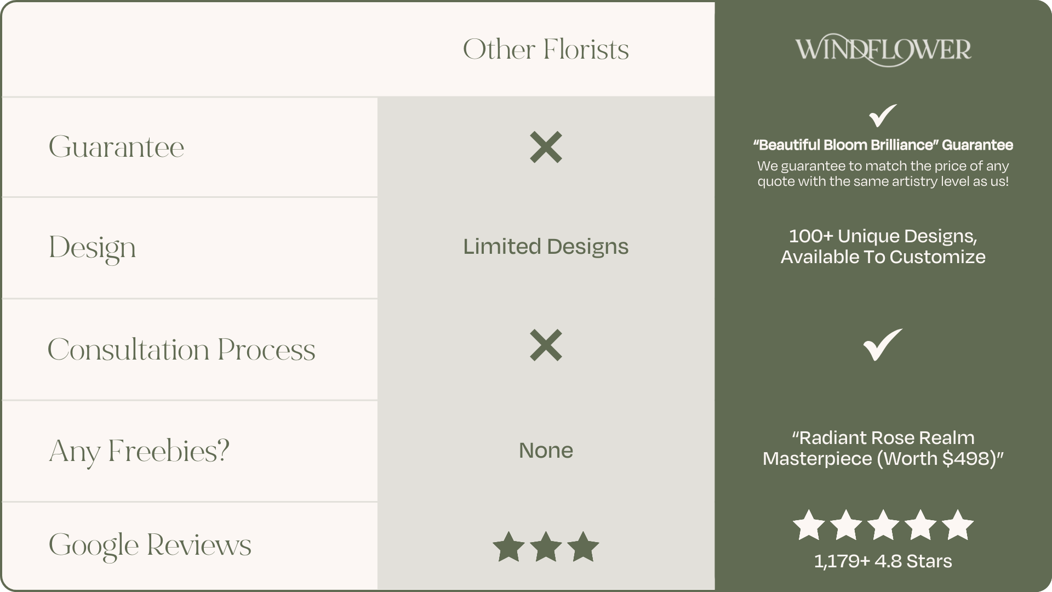Select the Guarantee row label
This screenshot has width=1052, height=592.
[x=116, y=147]
